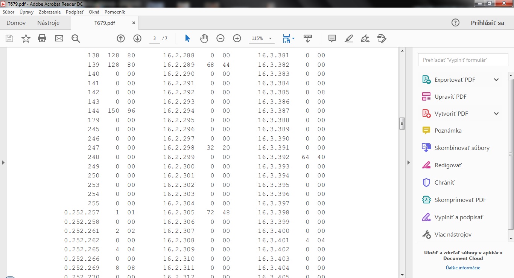Image resolution: width=514 pixels, height=278 pixels.
Task: Add a comment with speech bubble icon
Action: pyautogui.click(x=332, y=38)
